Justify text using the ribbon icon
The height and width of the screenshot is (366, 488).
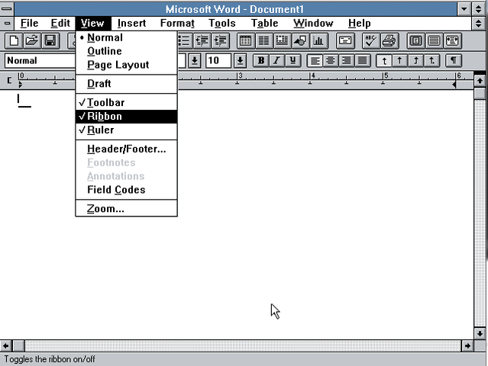[362, 60]
